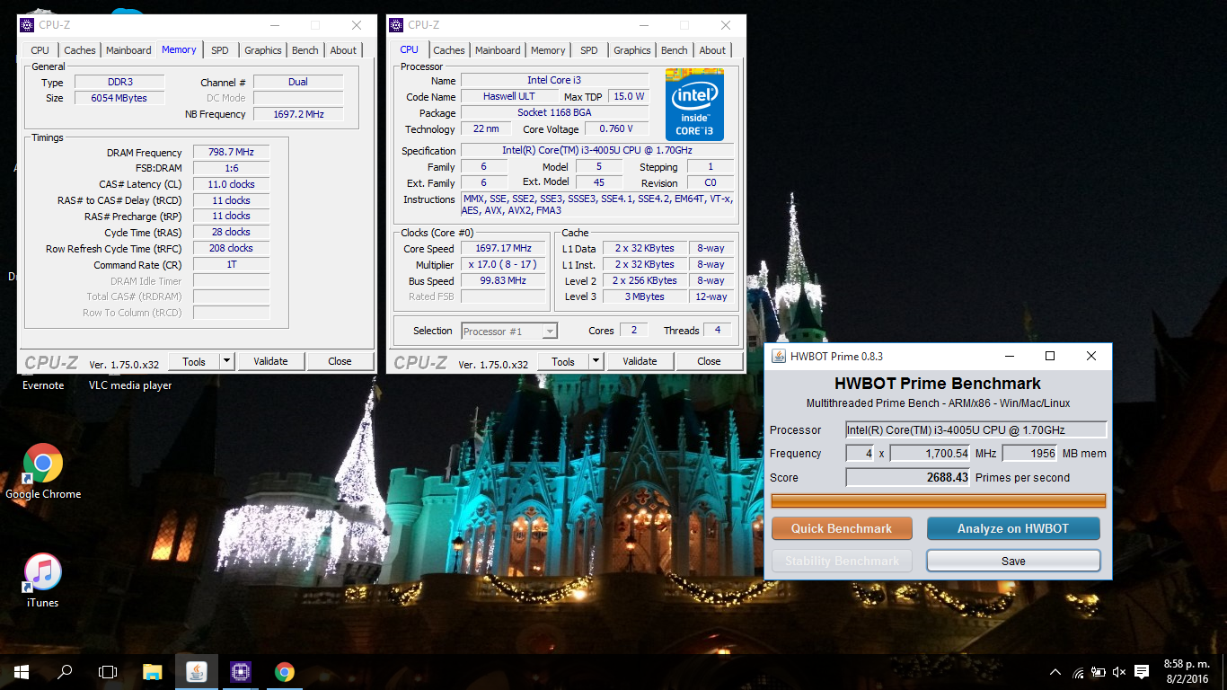Switch to the Java HWBOT taskbar icon
This screenshot has height=690, width=1227.
(x=197, y=672)
